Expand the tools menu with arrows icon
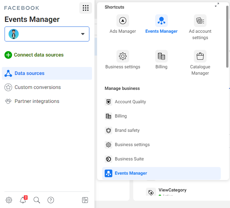 (x=217, y=5)
